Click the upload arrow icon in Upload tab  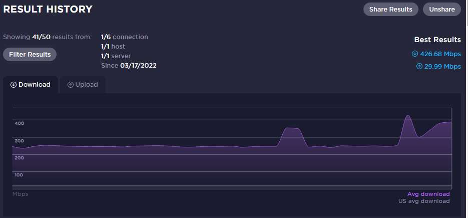(x=71, y=85)
